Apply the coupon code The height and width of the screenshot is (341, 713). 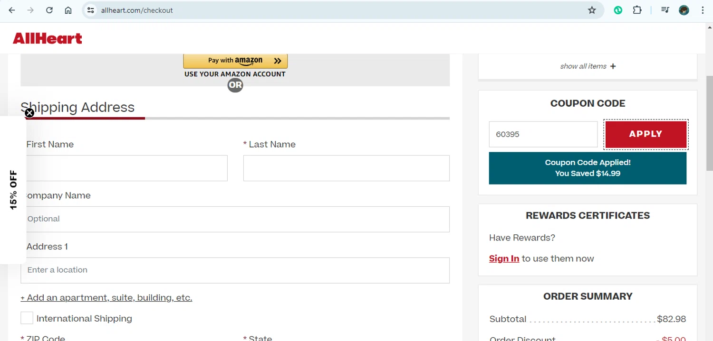click(646, 134)
